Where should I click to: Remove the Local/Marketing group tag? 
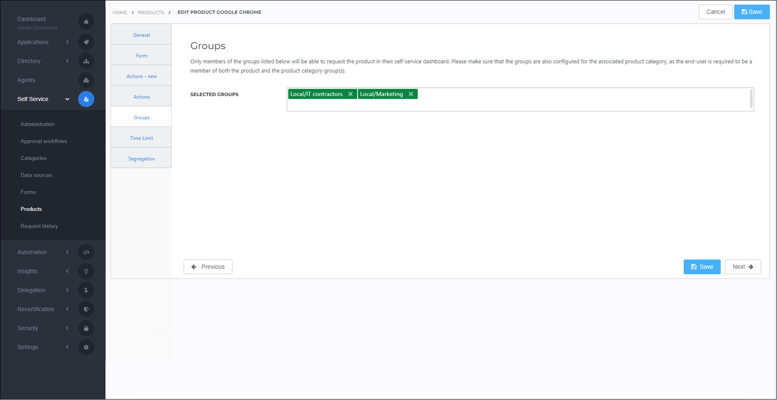coord(411,94)
